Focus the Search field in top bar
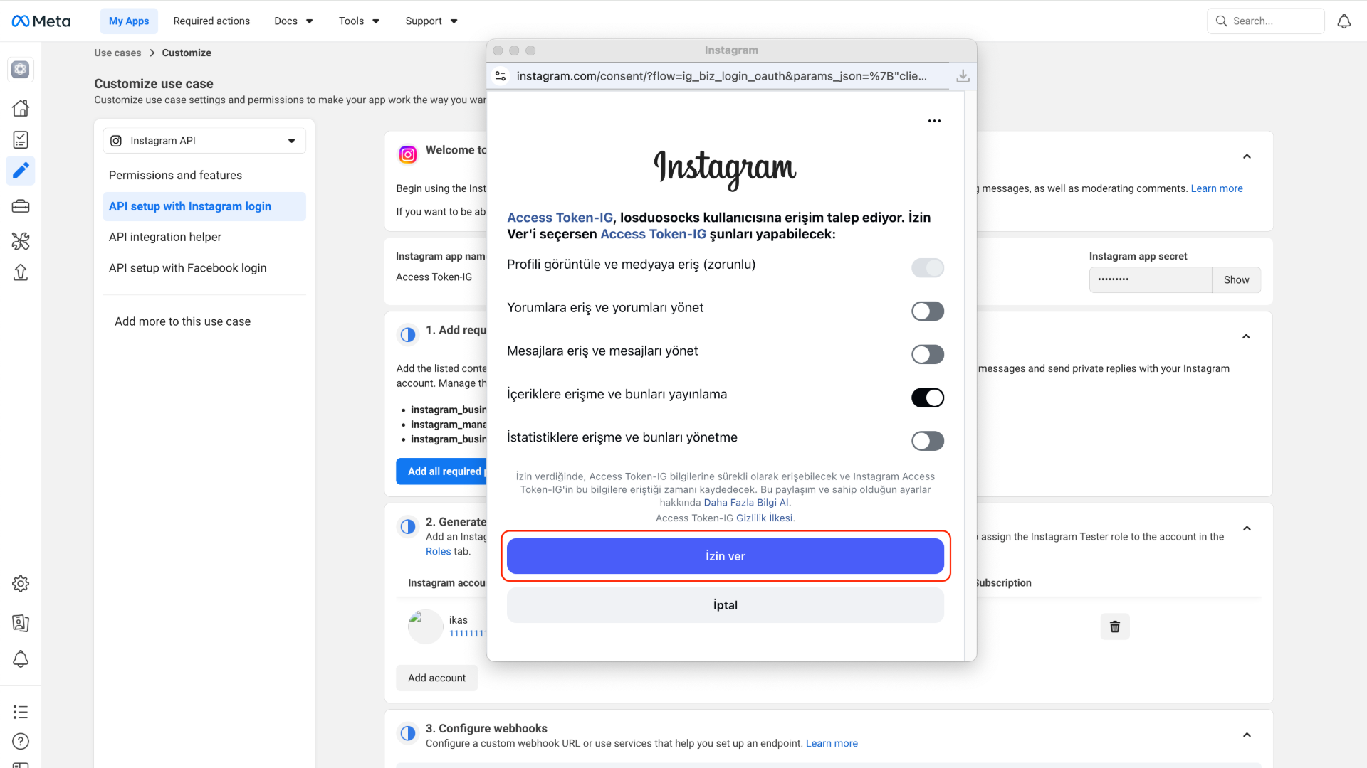 tap(1266, 21)
